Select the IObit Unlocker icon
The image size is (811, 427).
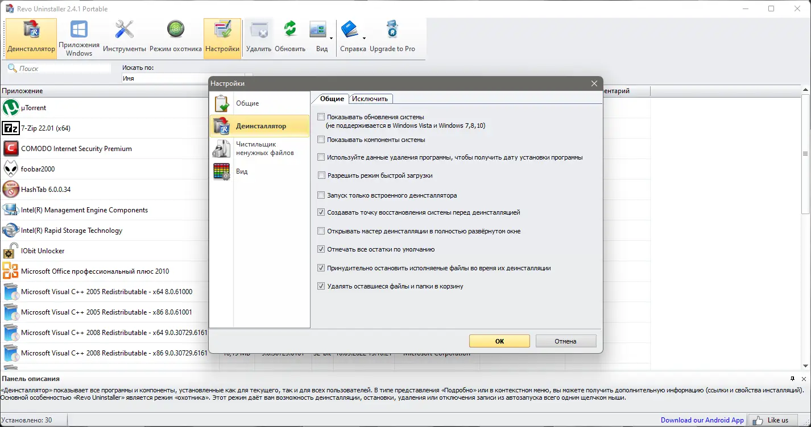coord(11,251)
